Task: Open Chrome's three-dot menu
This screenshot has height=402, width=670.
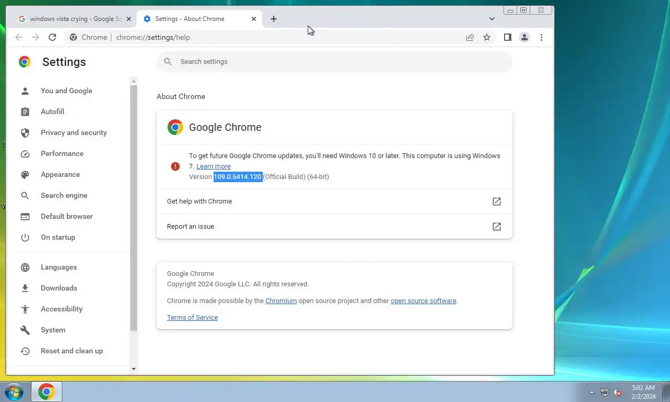Action: [541, 37]
